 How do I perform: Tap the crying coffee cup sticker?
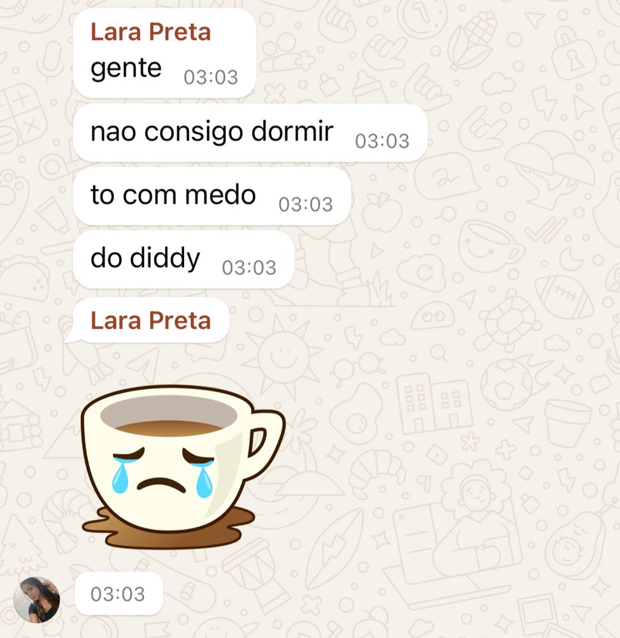pos(184,467)
